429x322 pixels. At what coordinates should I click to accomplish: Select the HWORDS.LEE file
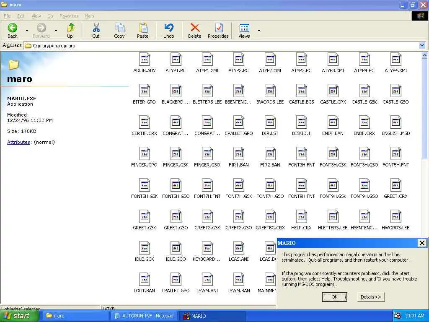395,221
